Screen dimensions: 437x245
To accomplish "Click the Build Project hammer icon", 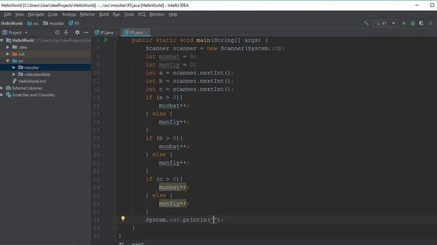I will click(x=366, y=24).
